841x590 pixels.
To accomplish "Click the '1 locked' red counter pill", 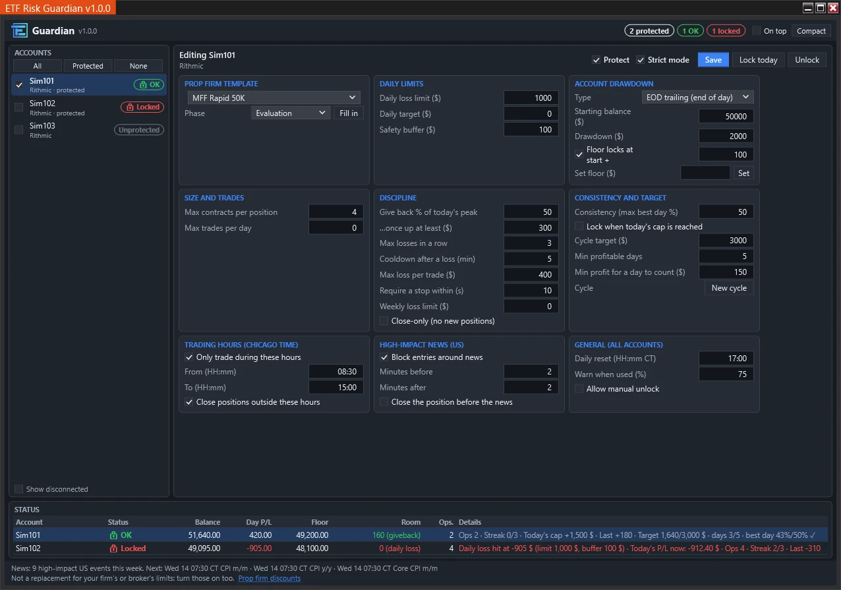I will pyautogui.click(x=726, y=31).
